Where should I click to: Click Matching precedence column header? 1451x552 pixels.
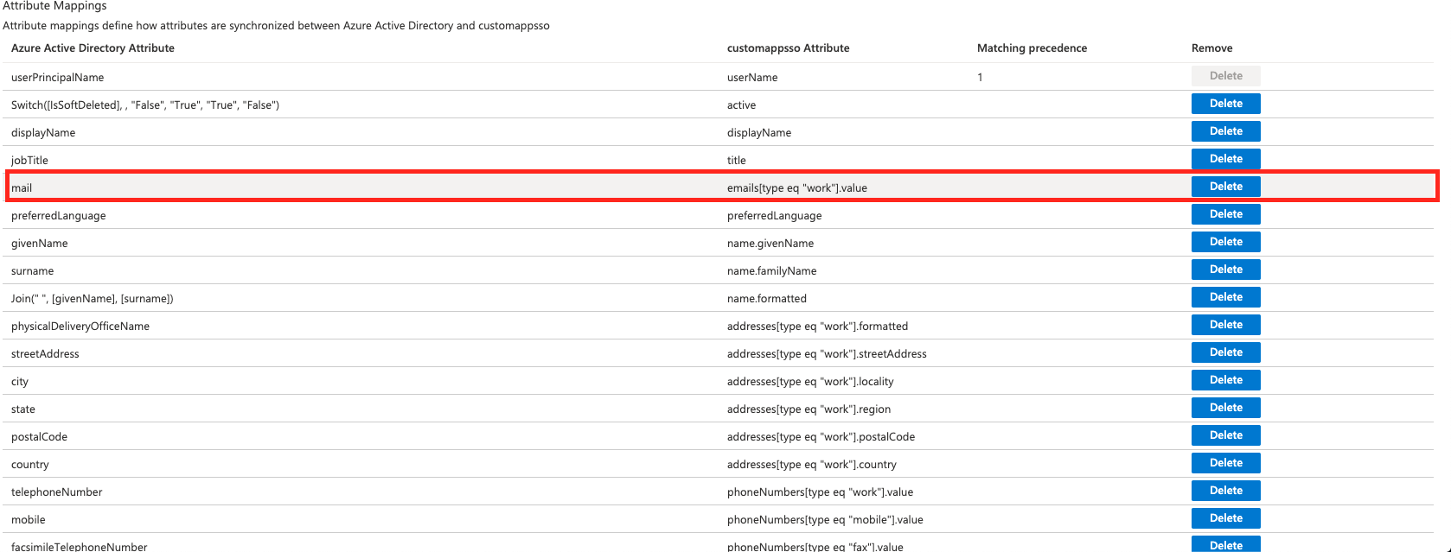tap(1032, 48)
